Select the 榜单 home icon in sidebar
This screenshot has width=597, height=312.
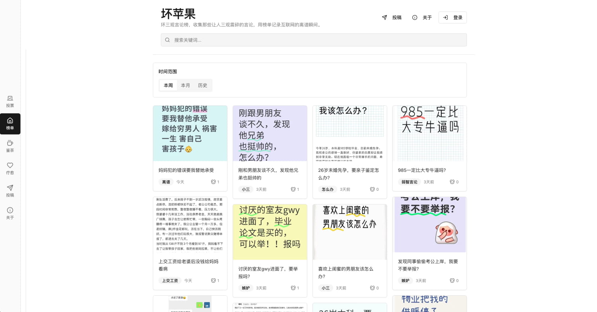10,120
